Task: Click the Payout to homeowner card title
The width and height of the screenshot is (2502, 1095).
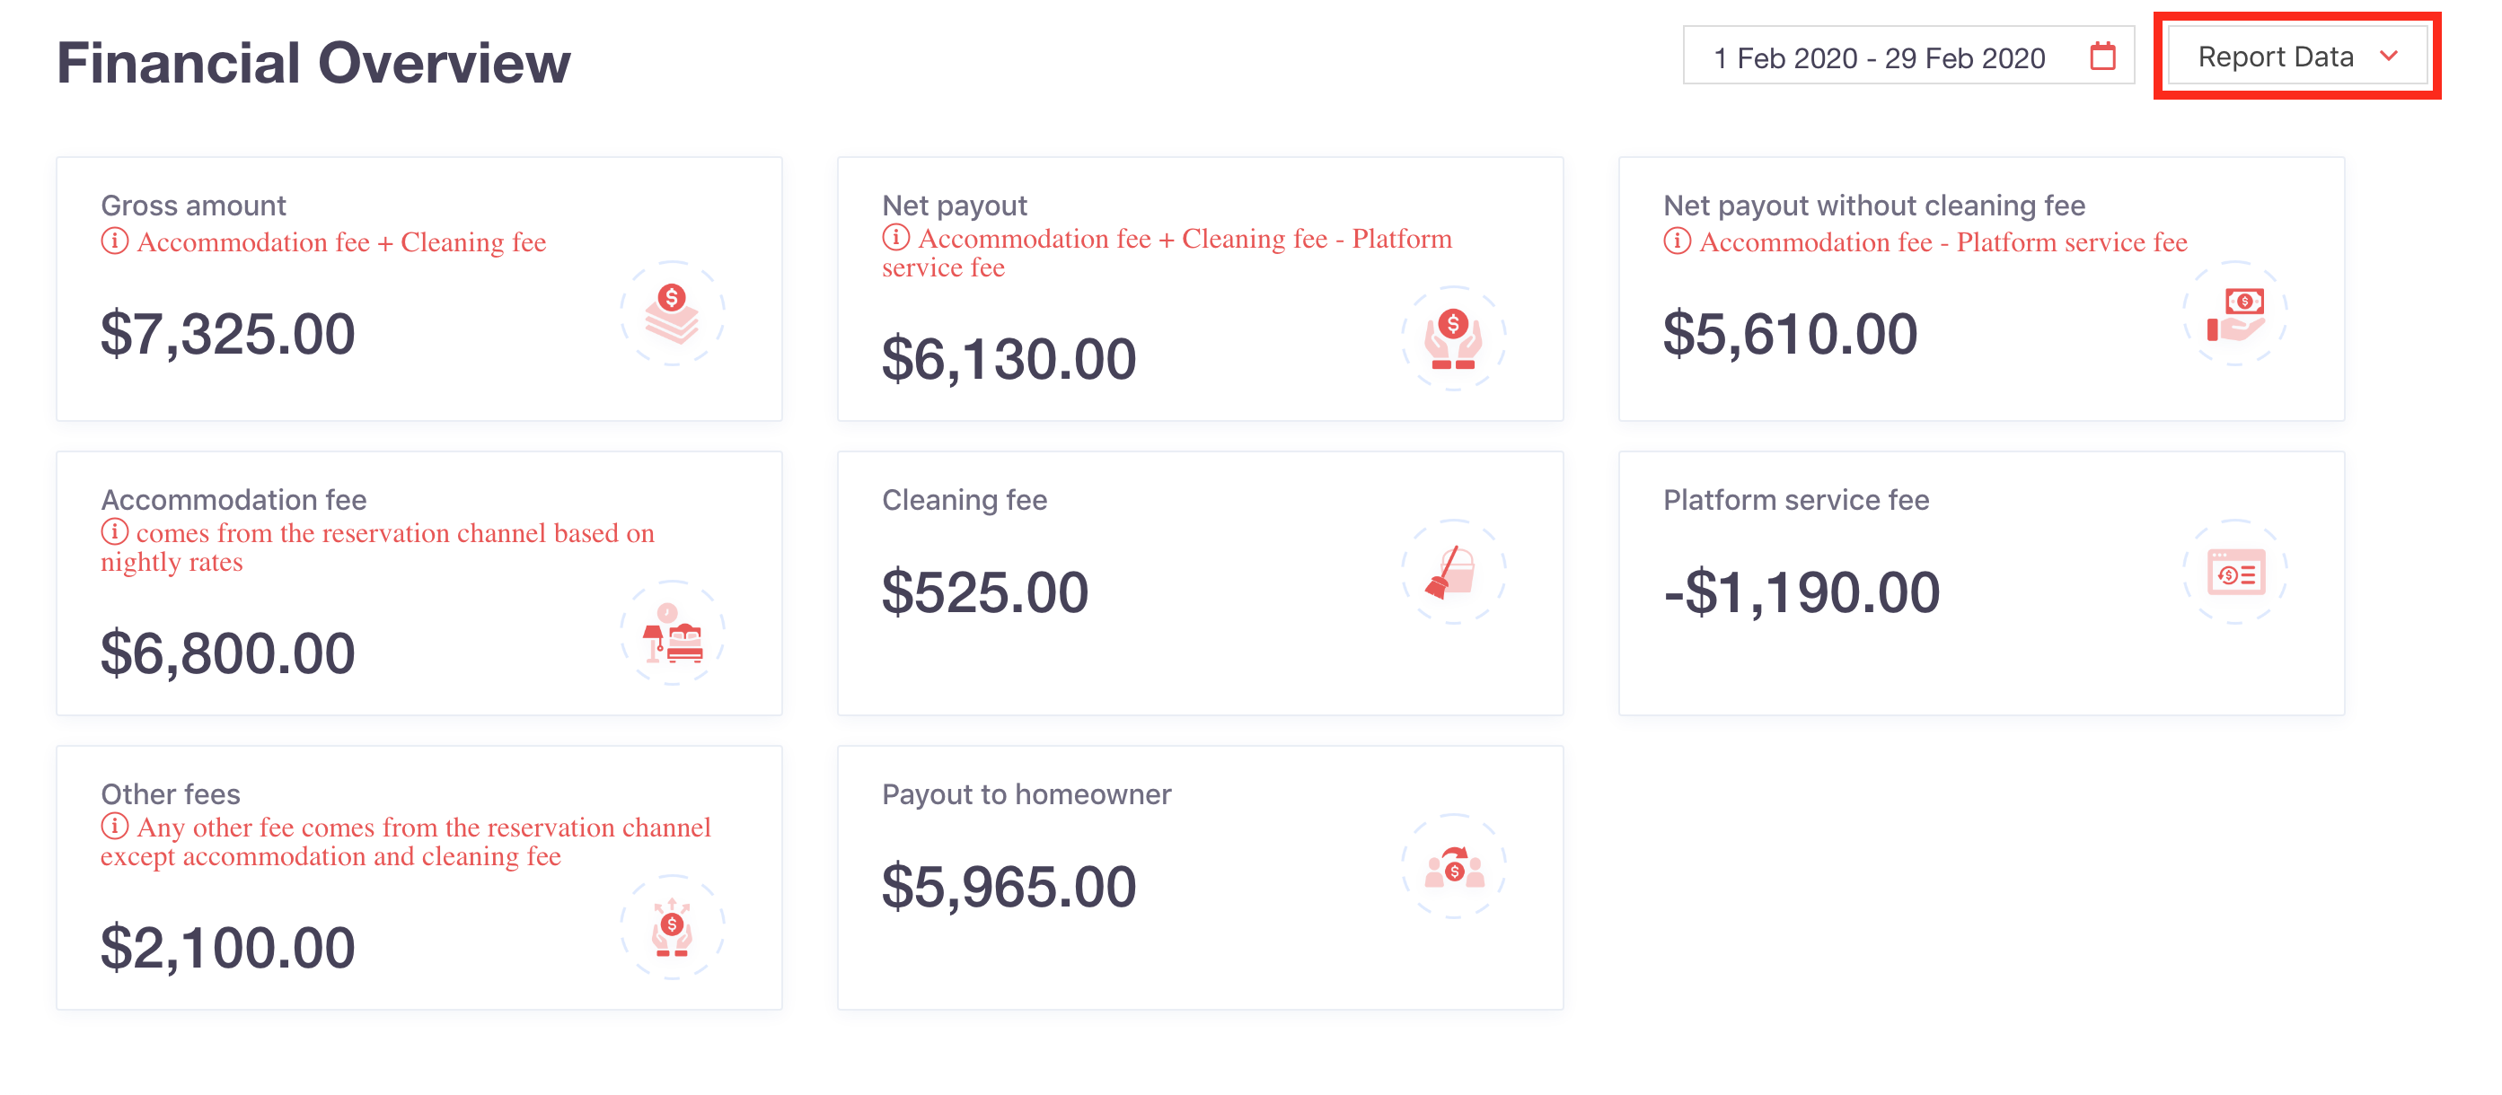Action: click(x=1026, y=794)
